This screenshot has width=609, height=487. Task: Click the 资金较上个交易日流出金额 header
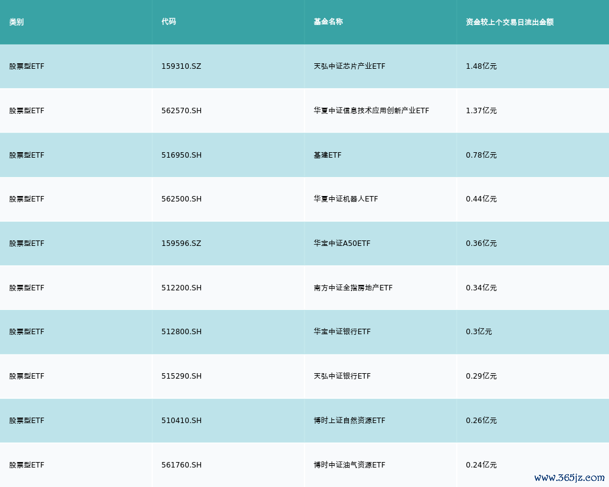(510, 22)
